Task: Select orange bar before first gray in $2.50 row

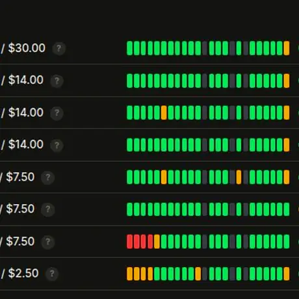Action: (198, 274)
